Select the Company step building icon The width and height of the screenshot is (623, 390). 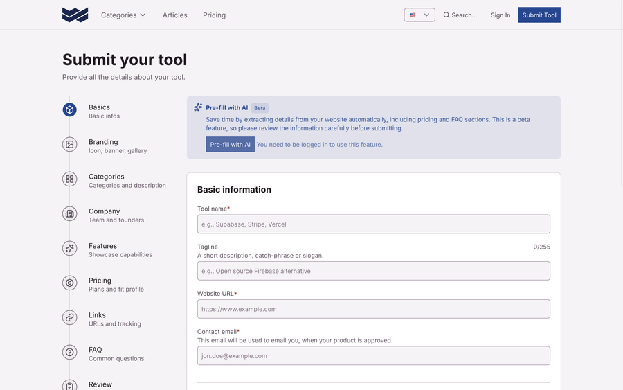click(x=69, y=213)
